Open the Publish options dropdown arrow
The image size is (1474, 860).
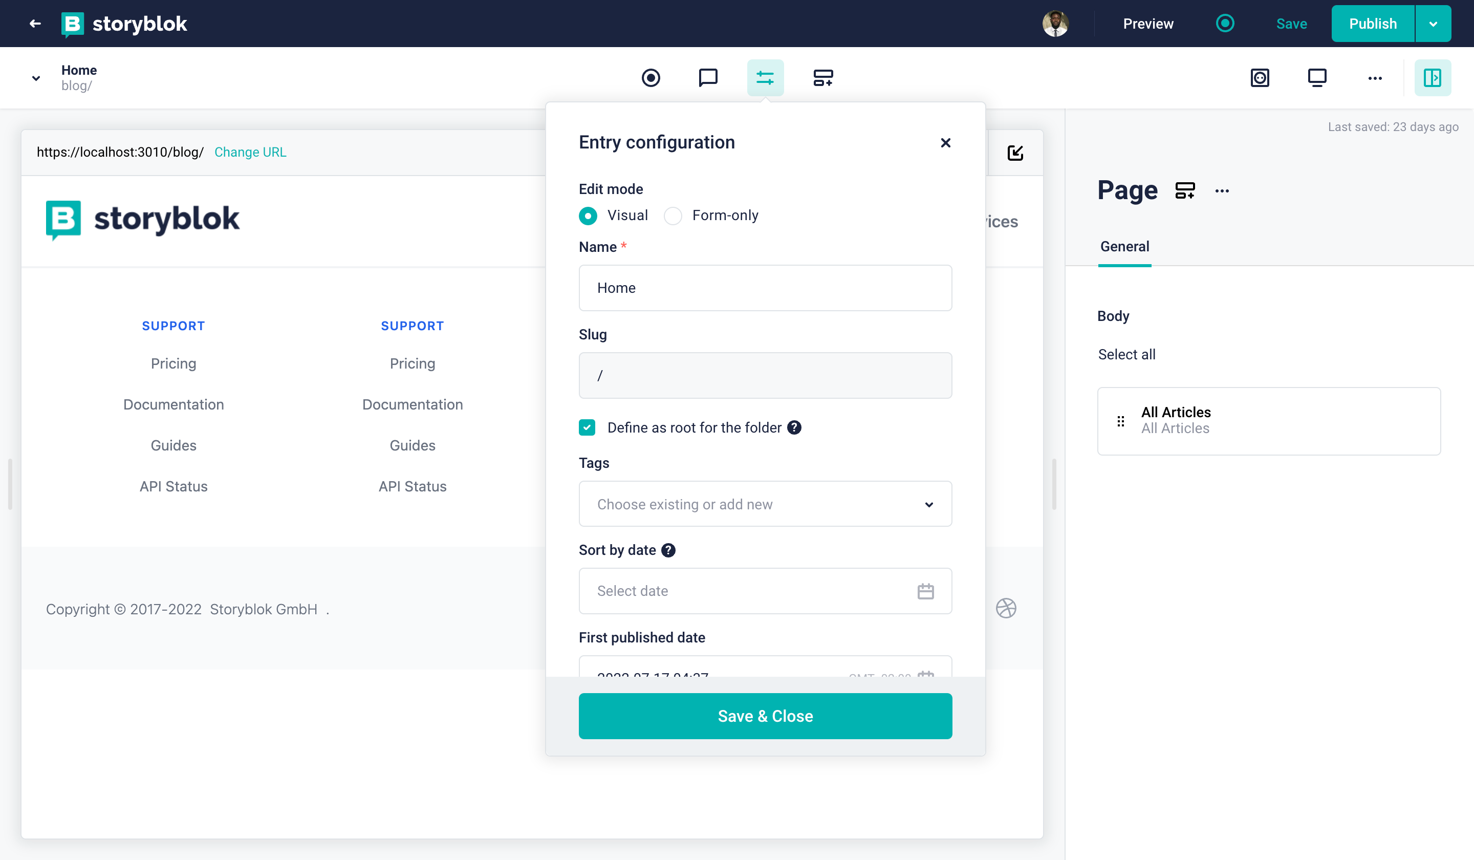coord(1433,24)
